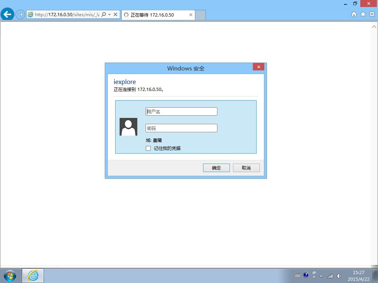Open network signal tray icon
Screen dimensions: 378x283
tap(330, 276)
